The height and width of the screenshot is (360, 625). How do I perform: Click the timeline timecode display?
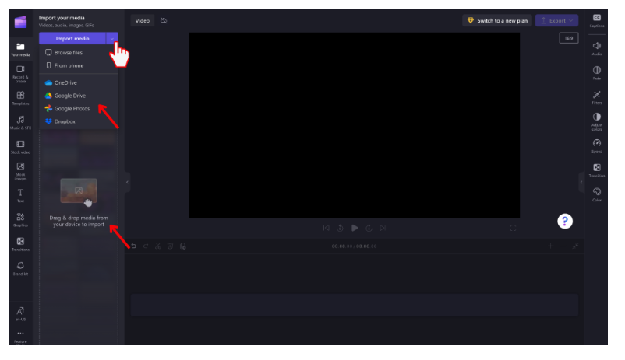tap(354, 246)
